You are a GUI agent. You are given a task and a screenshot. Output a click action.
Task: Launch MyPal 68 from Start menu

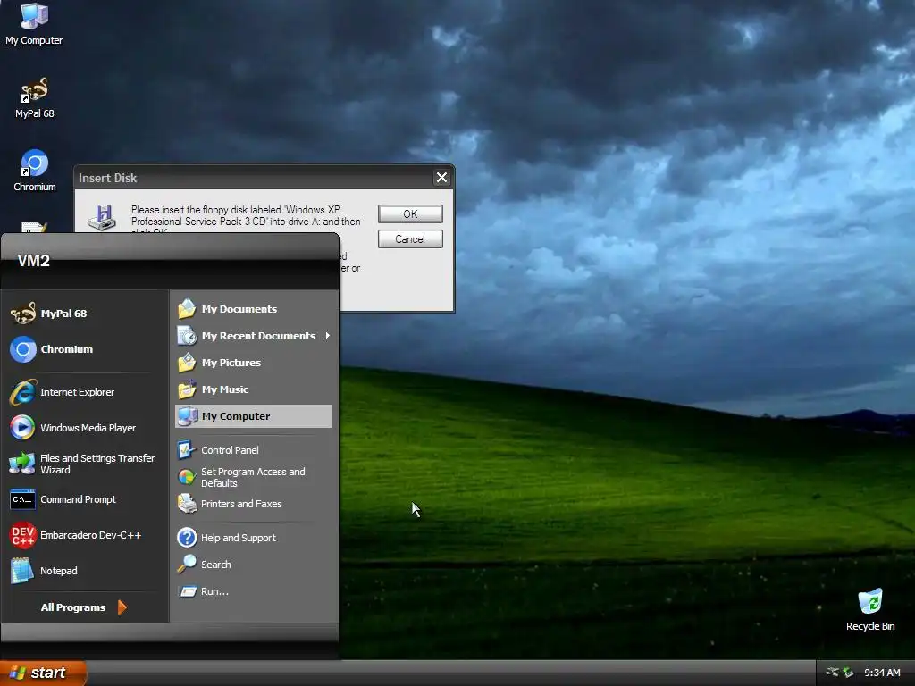[85, 314]
